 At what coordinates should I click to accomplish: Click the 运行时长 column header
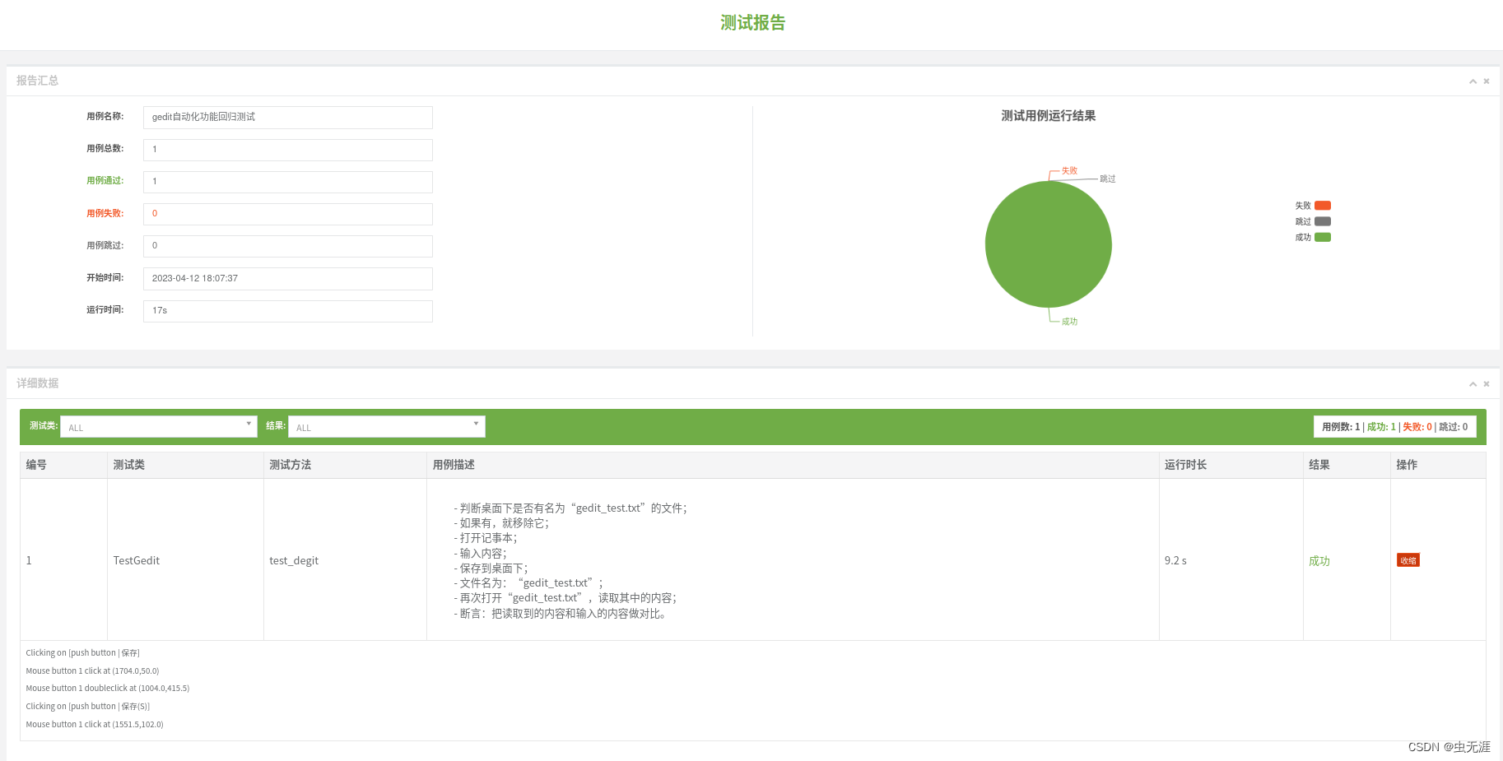pyautogui.click(x=1231, y=465)
